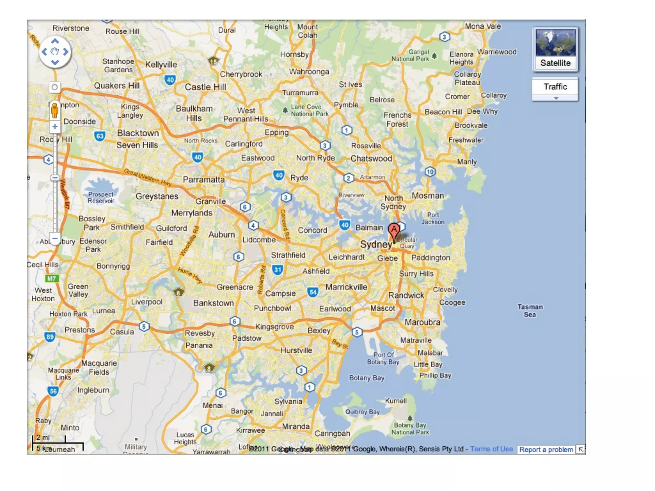Click the collapse arrow at the map's bottom-right corner
This screenshot has width=655, height=491.
click(580, 450)
